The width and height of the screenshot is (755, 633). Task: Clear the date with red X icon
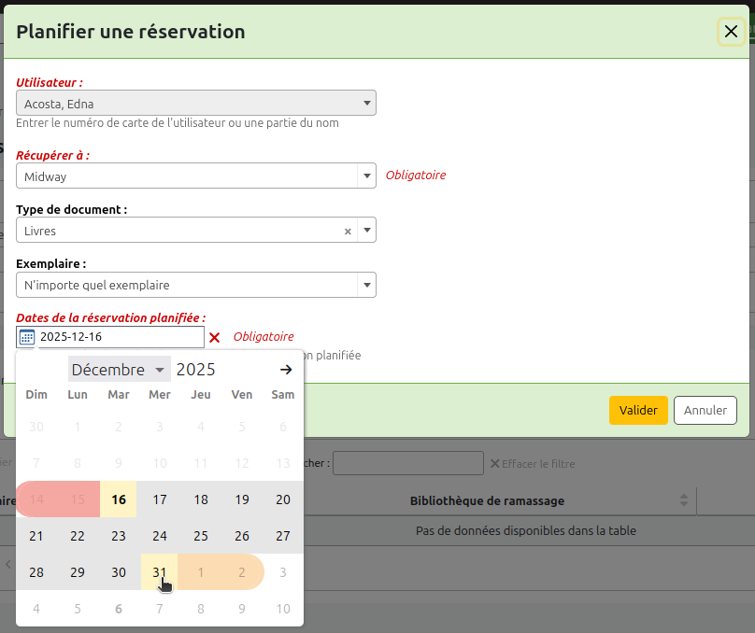pos(215,337)
